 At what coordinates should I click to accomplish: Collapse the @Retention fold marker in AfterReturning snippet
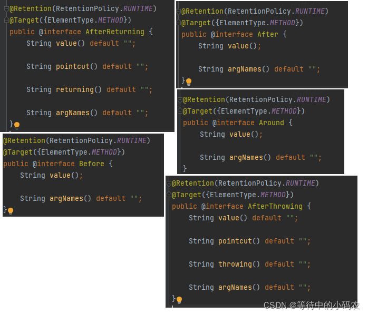tap(6, 9)
